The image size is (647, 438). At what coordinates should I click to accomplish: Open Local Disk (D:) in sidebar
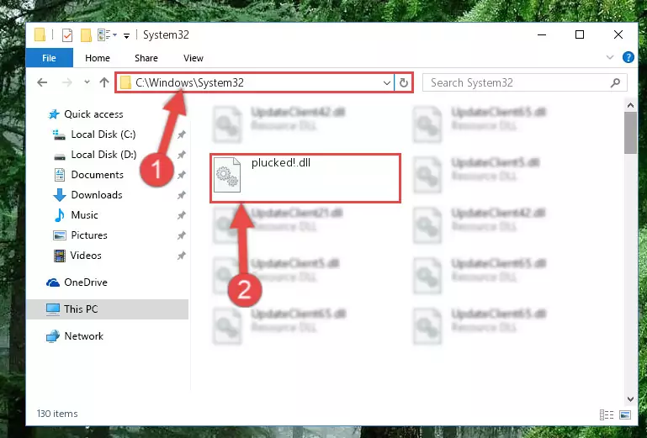103,155
